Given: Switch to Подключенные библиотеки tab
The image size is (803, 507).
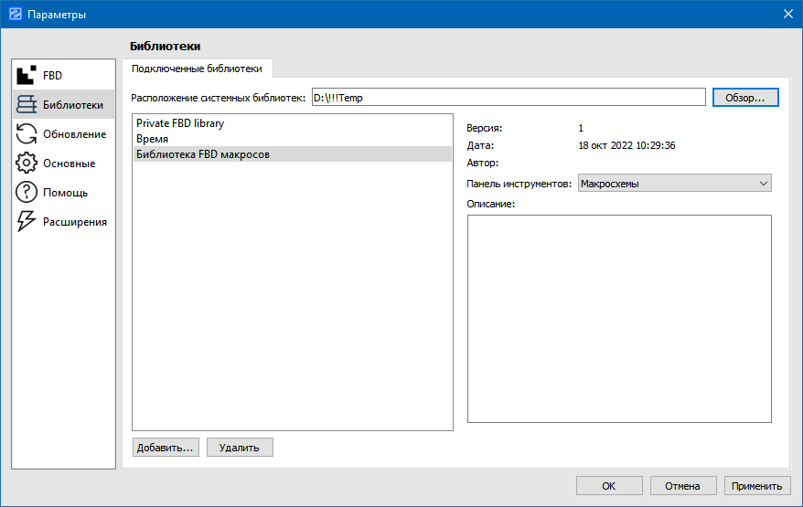Looking at the screenshot, I should click(197, 69).
